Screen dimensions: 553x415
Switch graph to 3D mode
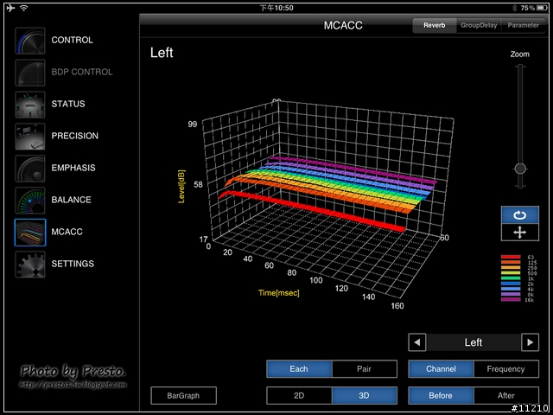coord(364,396)
